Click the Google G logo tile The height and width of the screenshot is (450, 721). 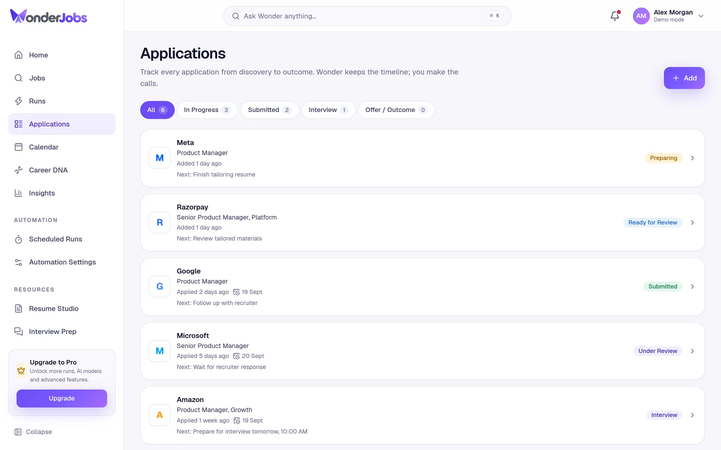pyautogui.click(x=160, y=286)
